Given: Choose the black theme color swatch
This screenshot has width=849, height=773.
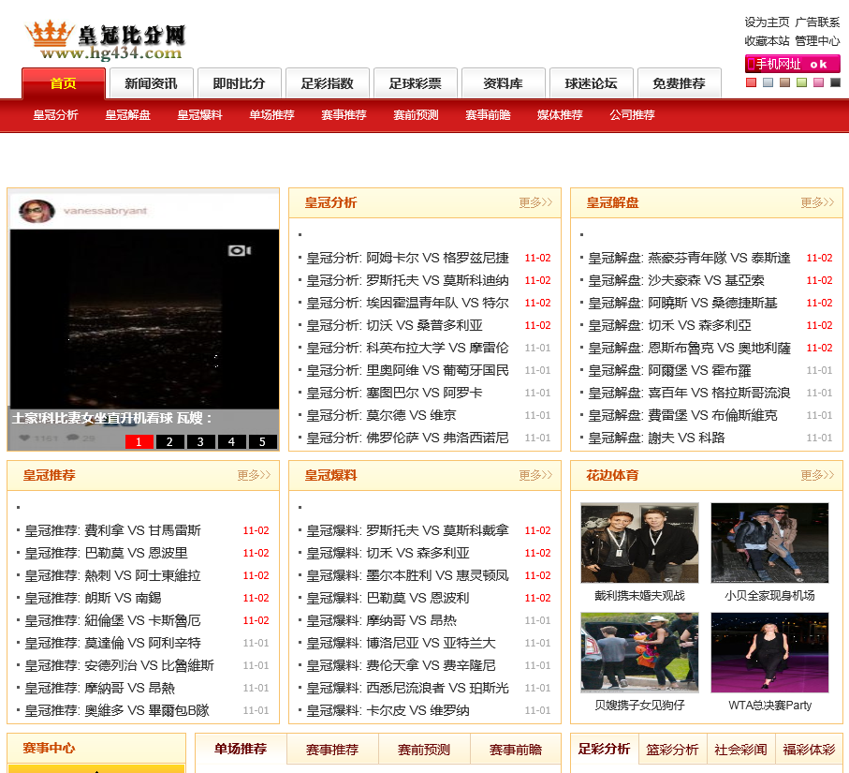Looking at the screenshot, I should (x=835, y=82).
